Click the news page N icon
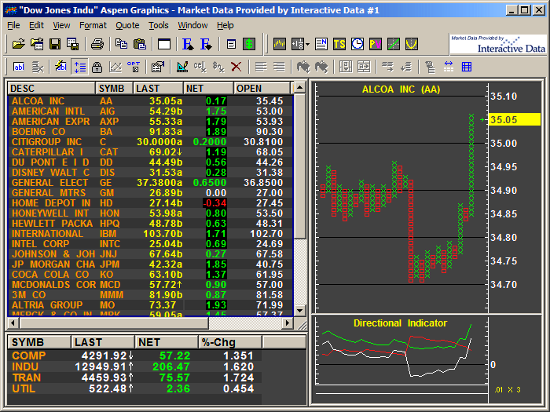 (321, 44)
